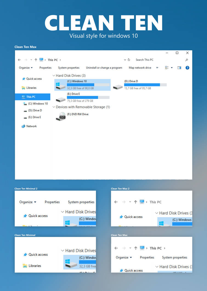
Task: Expand the toolbar overflow chevron
Action: pos(157,68)
